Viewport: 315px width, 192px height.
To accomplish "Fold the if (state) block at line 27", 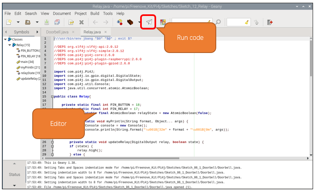I will coord(52,146).
